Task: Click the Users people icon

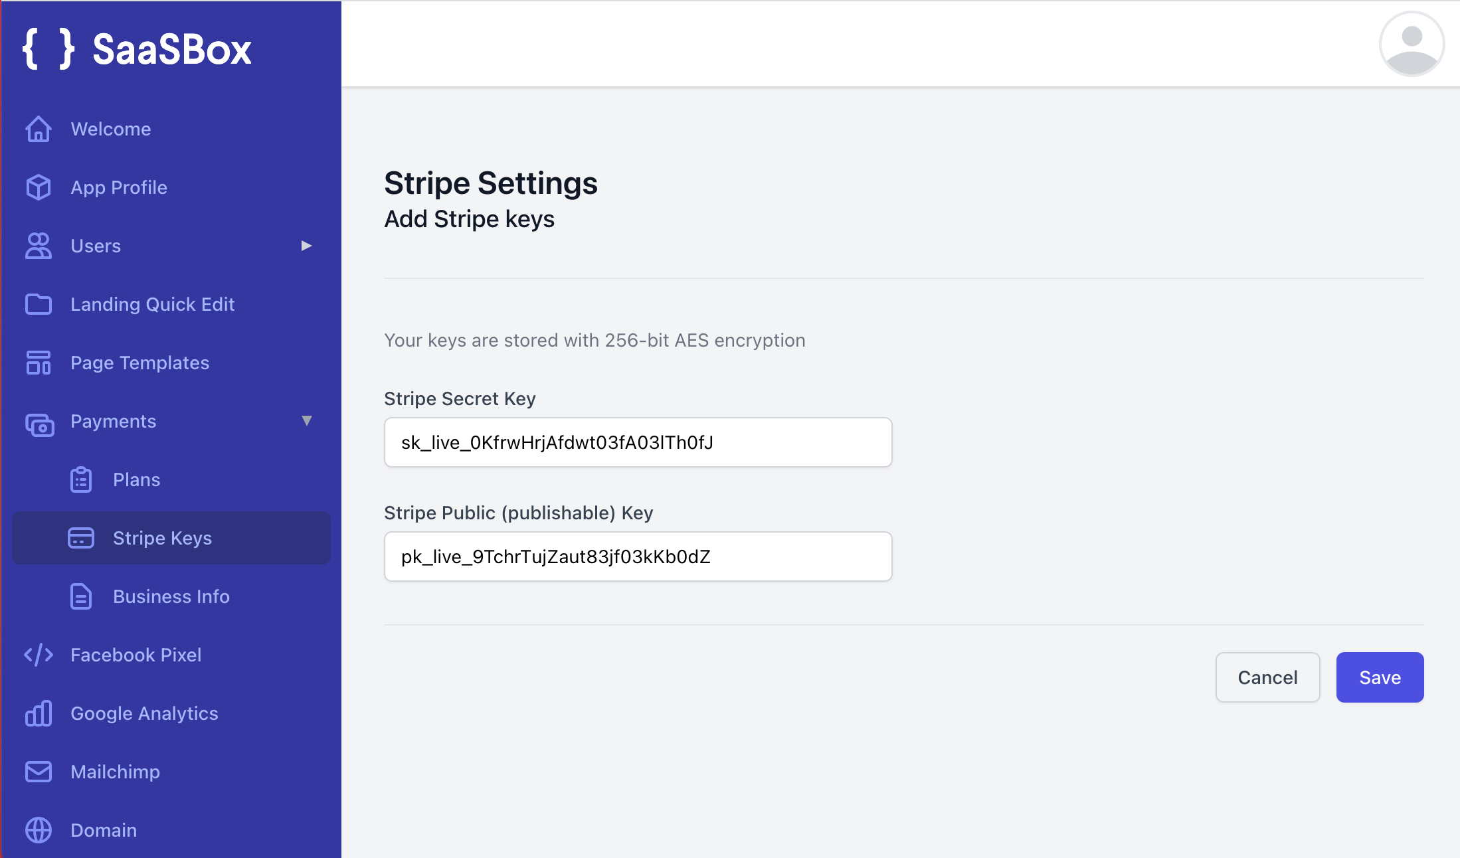Action: [x=39, y=246]
